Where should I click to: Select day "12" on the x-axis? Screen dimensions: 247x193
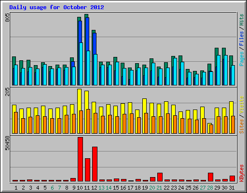[x=94, y=188]
